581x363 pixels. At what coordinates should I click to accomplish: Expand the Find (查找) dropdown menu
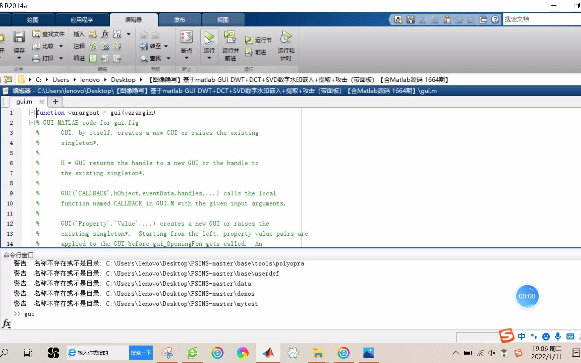click(168, 58)
